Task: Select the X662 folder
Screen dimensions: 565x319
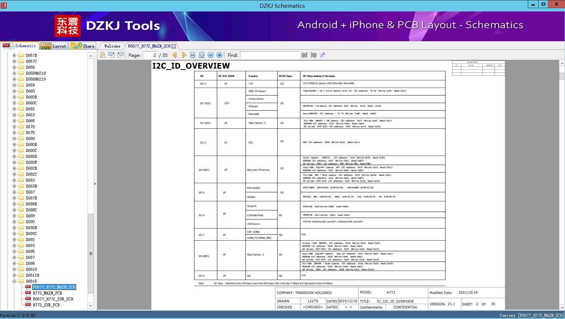Action: coord(30,109)
